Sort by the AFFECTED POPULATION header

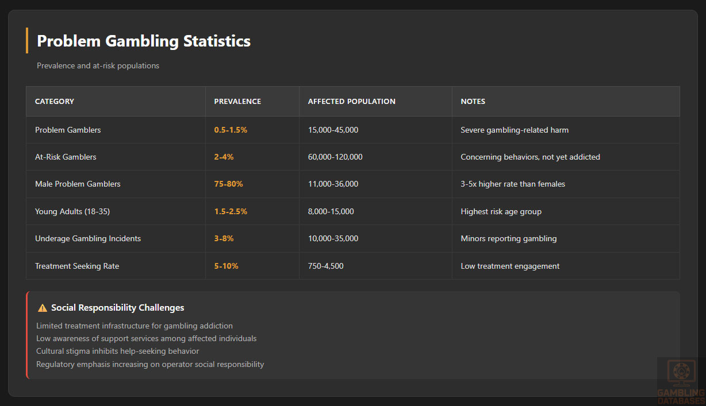[x=351, y=101]
